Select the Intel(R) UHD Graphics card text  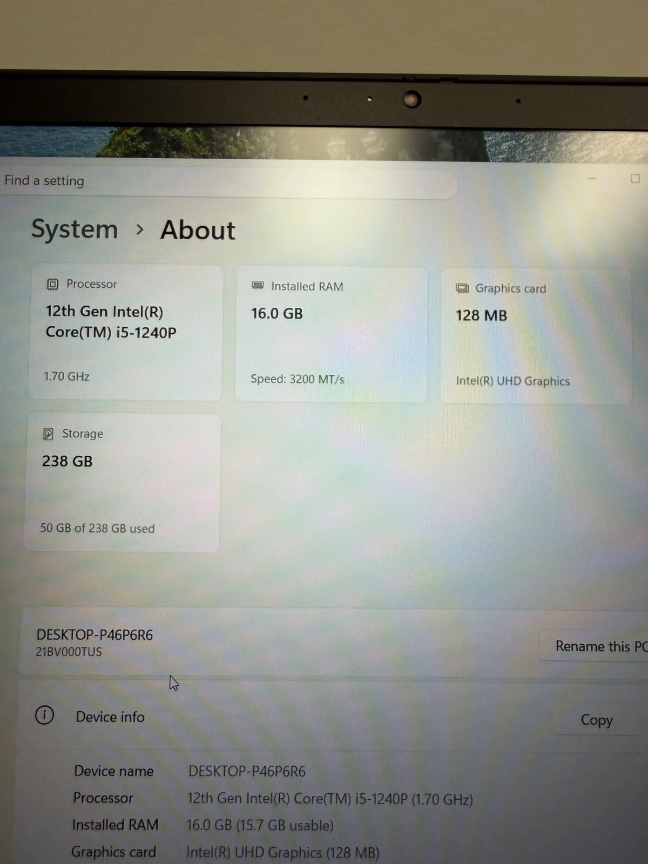click(x=512, y=381)
